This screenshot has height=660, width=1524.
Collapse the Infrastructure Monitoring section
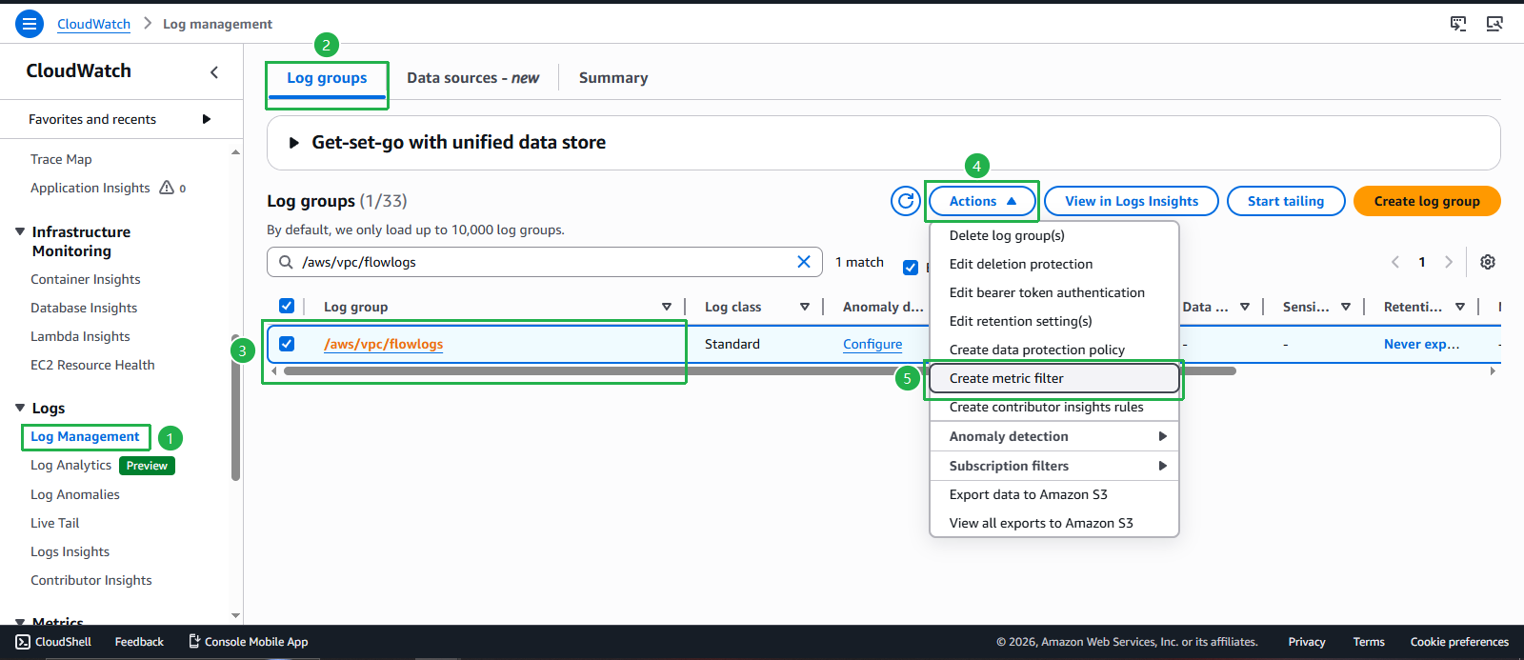pos(20,231)
